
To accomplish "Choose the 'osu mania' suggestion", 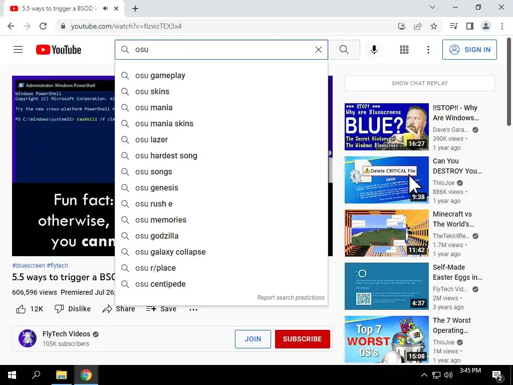I will click(221, 108).
